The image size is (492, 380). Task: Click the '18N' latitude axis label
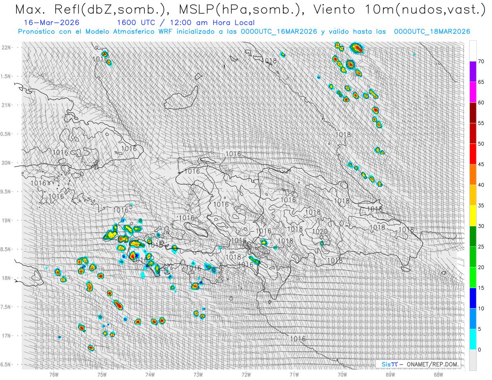pyautogui.click(x=7, y=278)
